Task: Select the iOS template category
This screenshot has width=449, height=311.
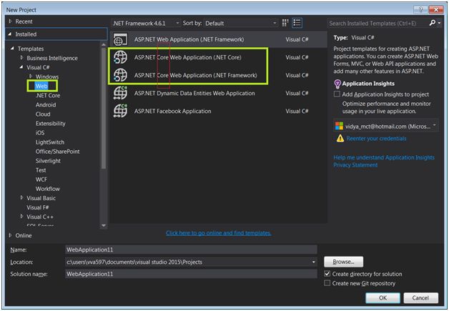Action: tap(40, 133)
